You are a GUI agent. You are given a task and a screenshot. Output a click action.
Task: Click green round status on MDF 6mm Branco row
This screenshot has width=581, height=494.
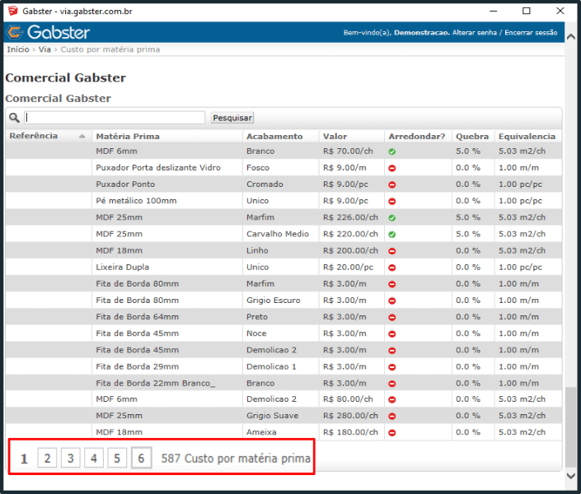pos(392,151)
